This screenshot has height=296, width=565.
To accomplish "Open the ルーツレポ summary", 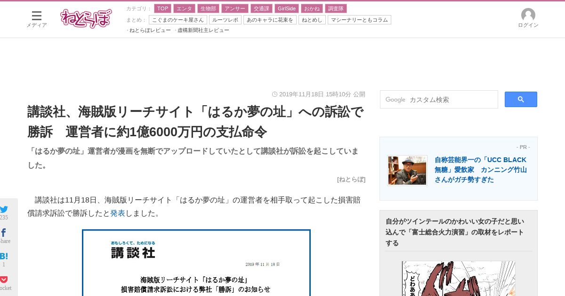I will pos(225,20).
